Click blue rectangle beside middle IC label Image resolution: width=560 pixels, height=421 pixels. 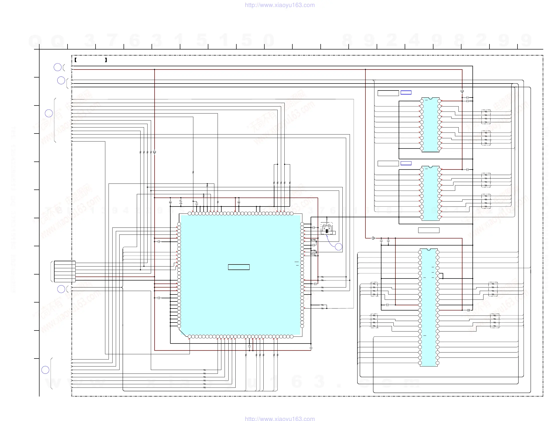click(x=406, y=163)
